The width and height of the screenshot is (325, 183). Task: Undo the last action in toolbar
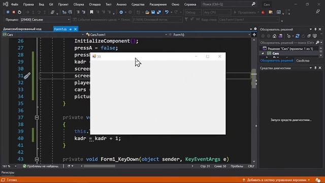(167, 12)
